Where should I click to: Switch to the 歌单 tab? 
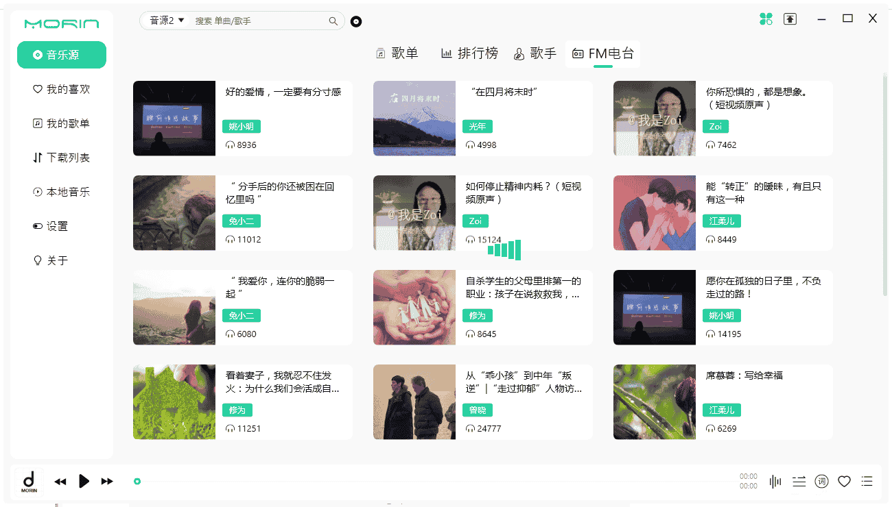pyautogui.click(x=397, y=53)
